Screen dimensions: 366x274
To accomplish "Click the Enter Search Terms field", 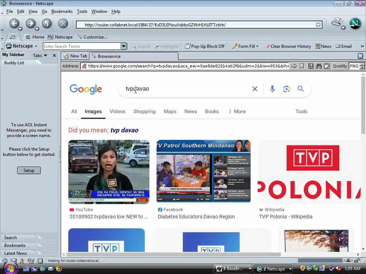I will point(82,46).
